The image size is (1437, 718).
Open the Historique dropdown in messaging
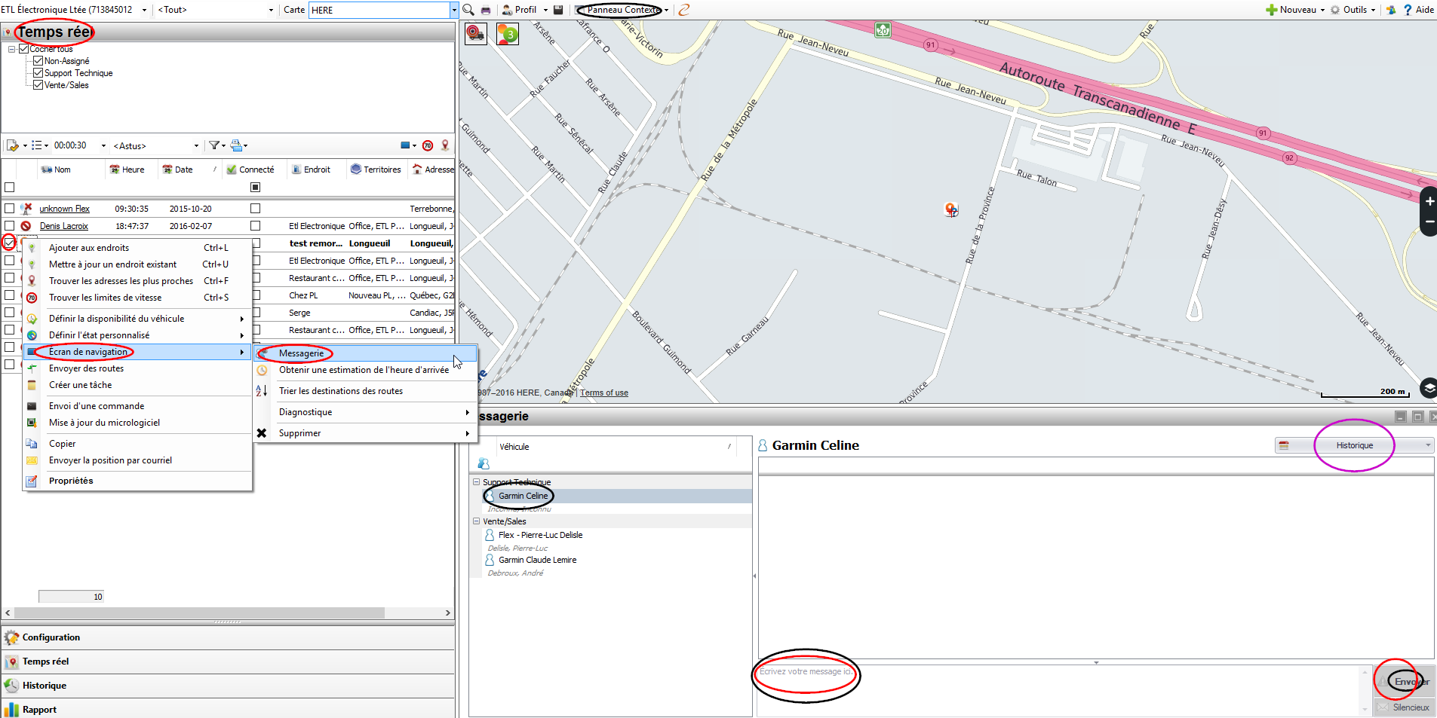[1354, 445]
